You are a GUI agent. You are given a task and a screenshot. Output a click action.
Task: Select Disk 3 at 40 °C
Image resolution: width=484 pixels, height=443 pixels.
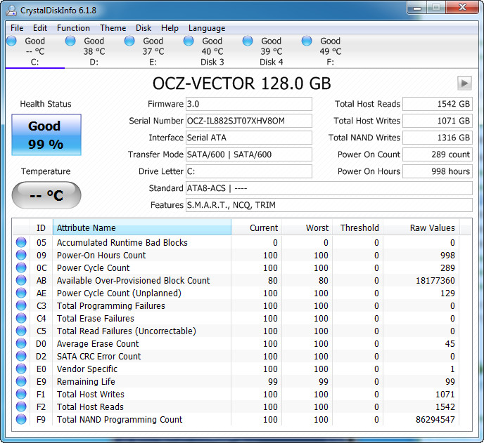212,51
